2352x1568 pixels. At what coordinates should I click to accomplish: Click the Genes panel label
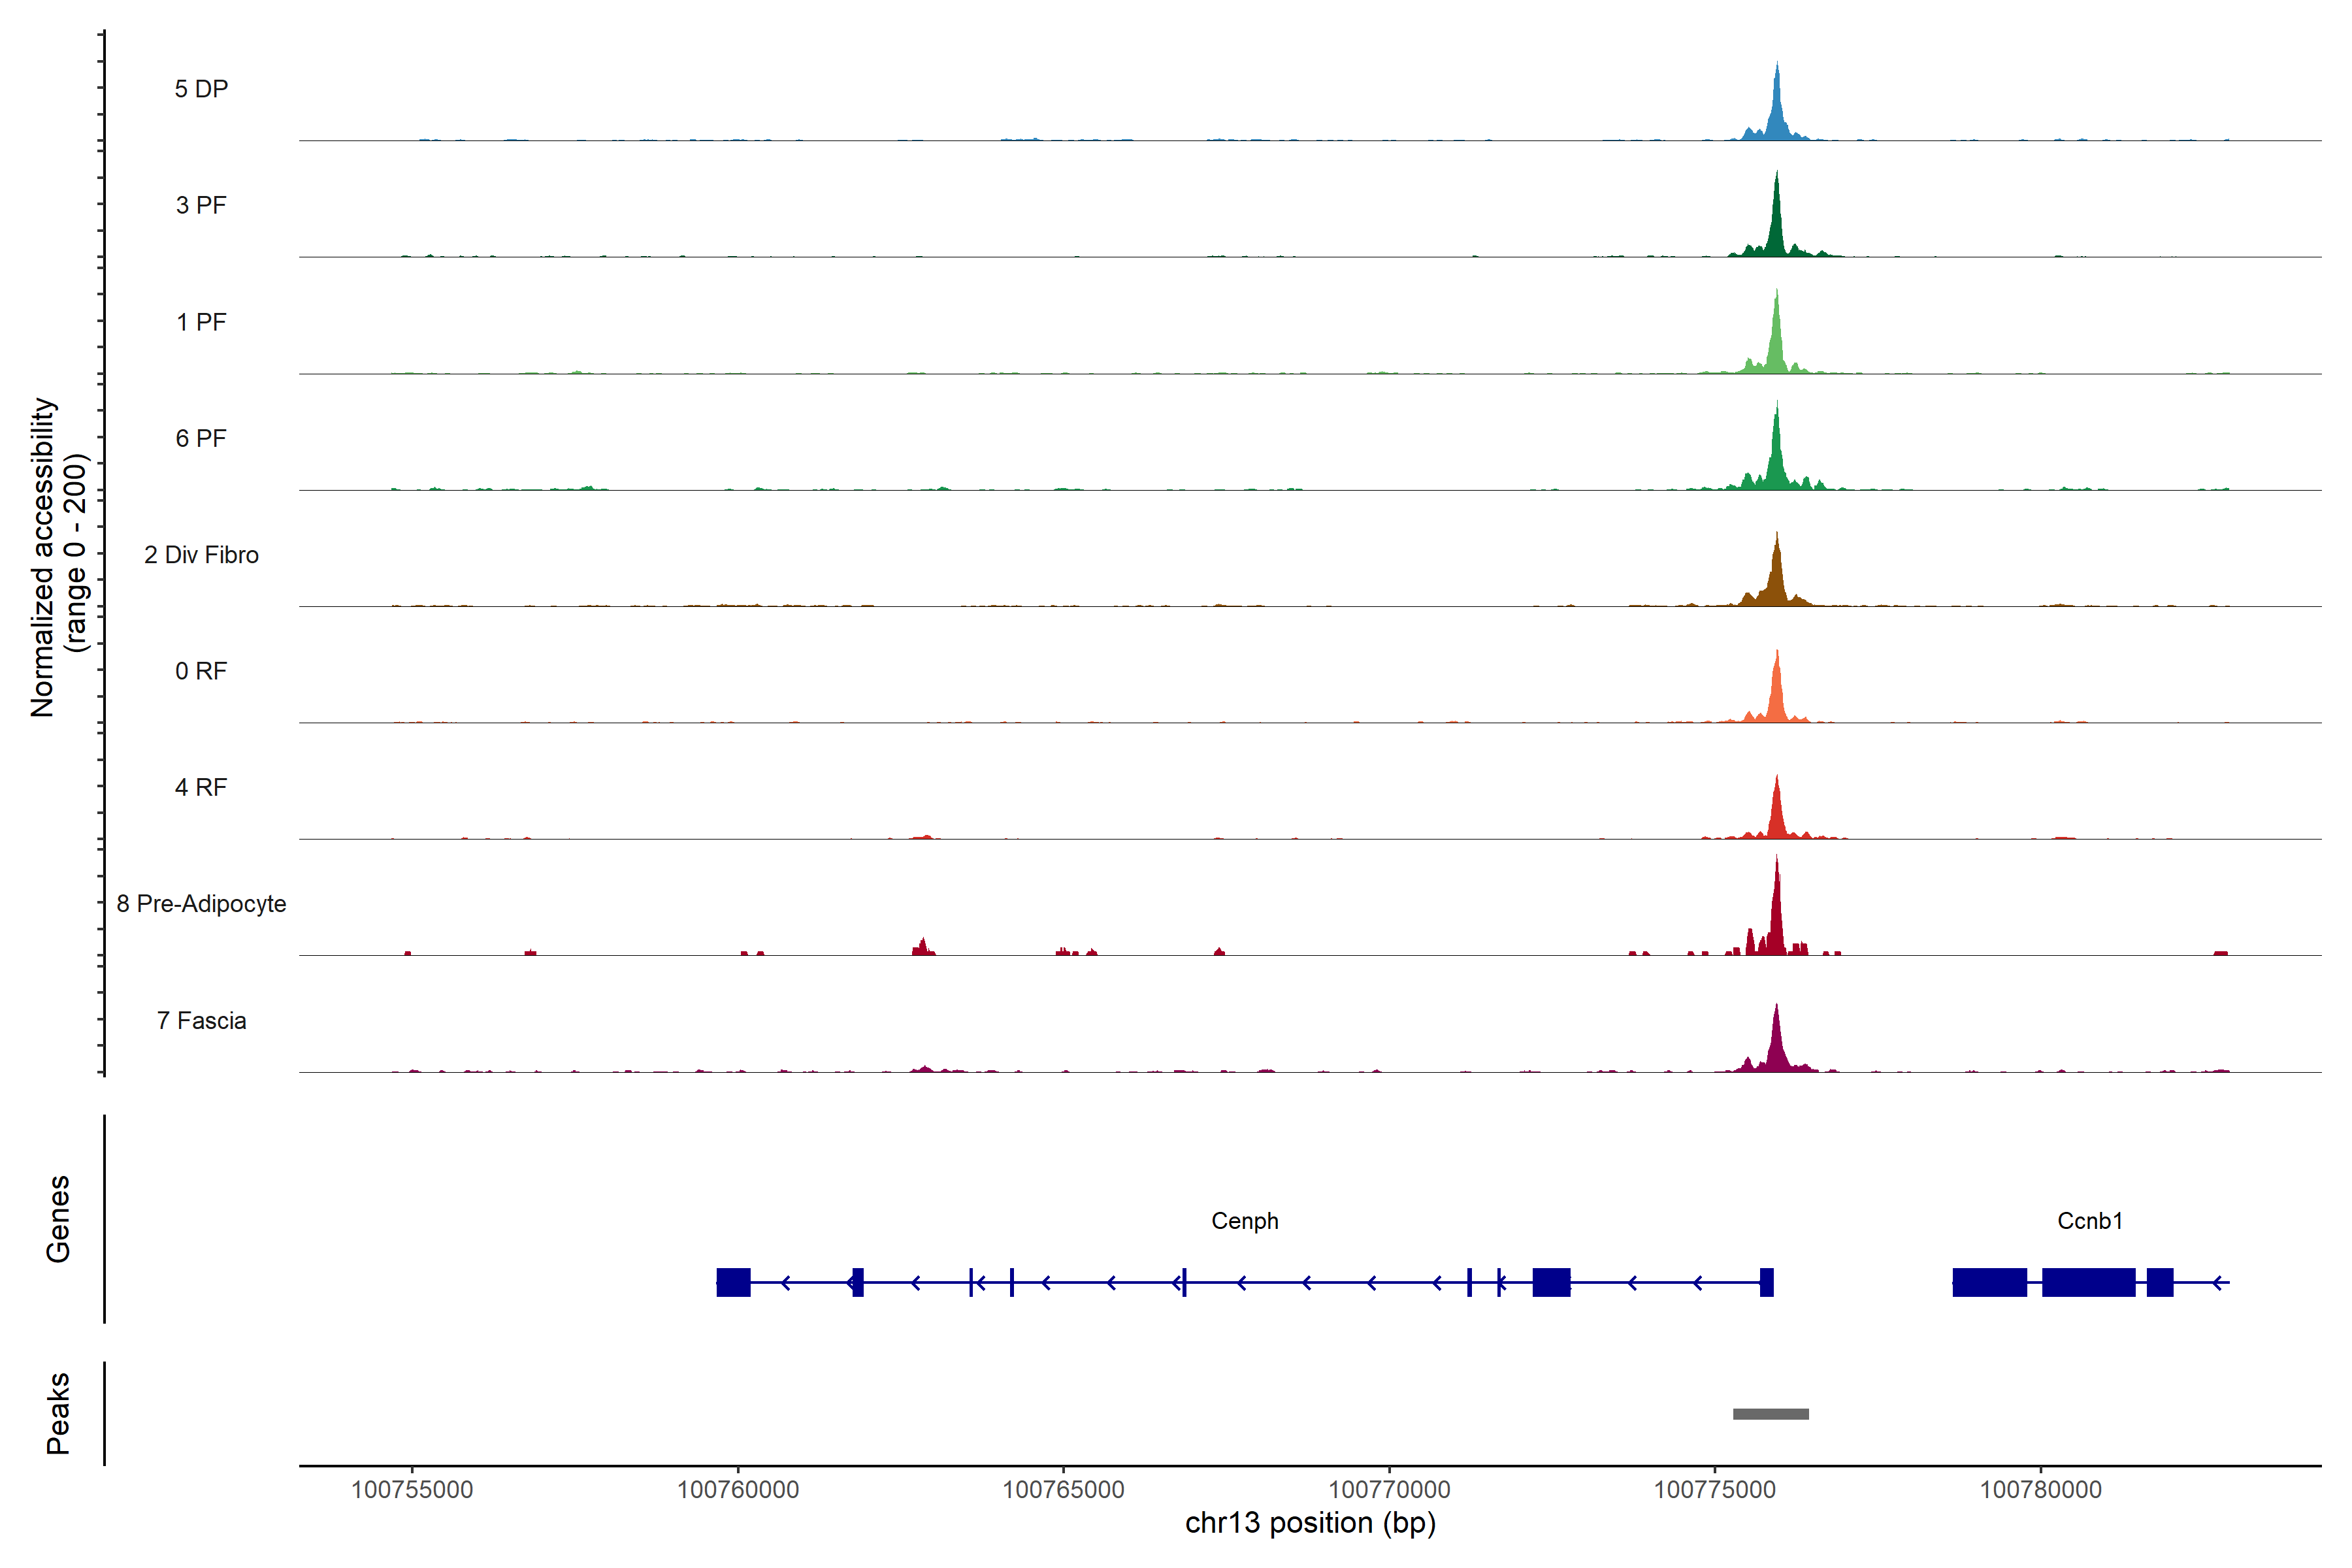pos(58,1218)
